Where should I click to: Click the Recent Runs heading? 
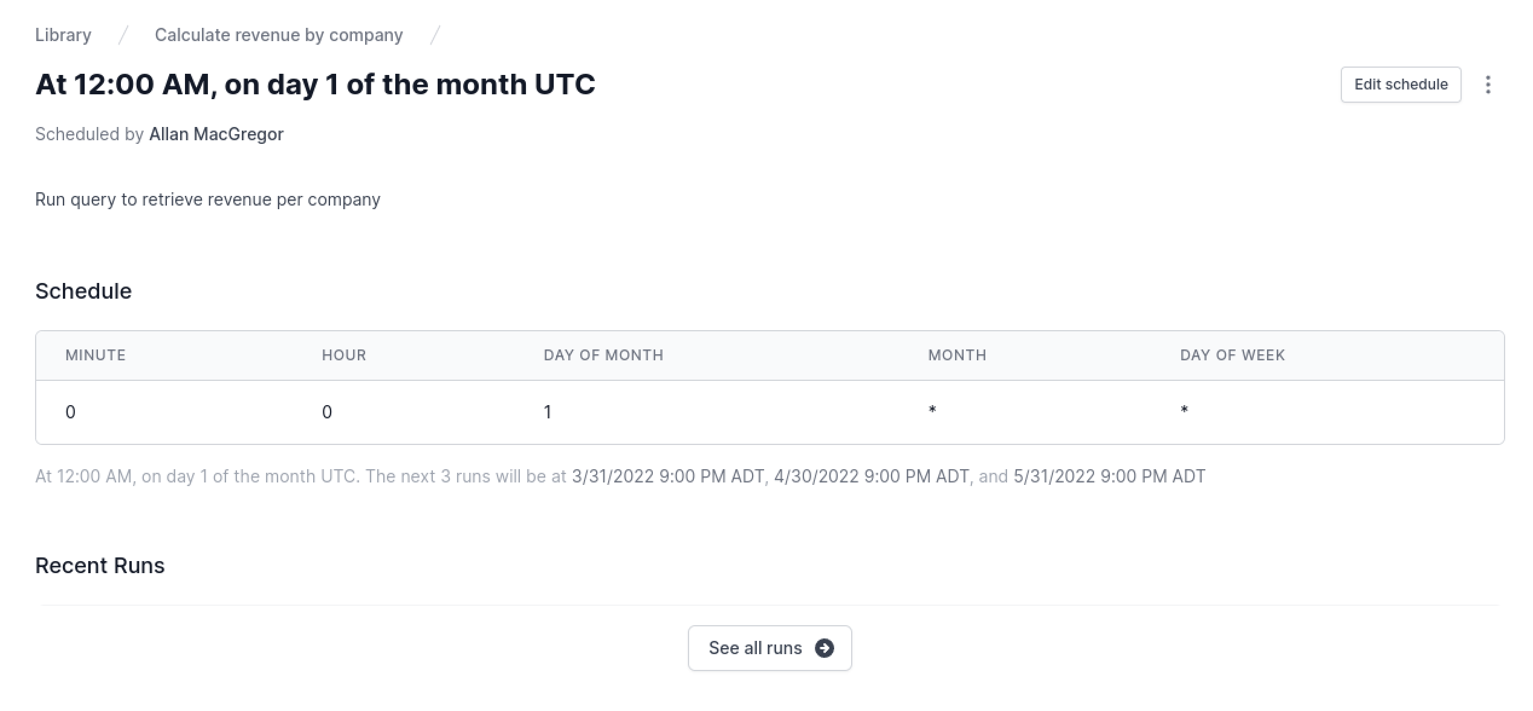click(x=100, y=566)
